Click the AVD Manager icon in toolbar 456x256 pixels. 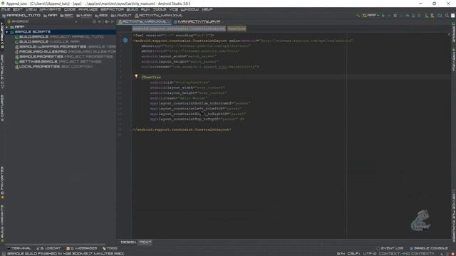426,16
